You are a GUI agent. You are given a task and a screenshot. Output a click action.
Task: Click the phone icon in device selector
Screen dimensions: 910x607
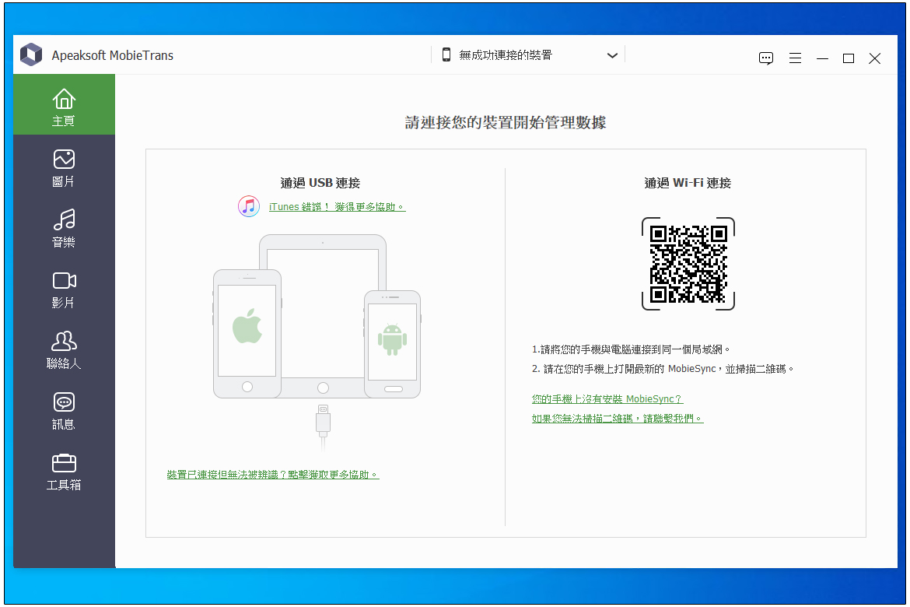[446, 54]
